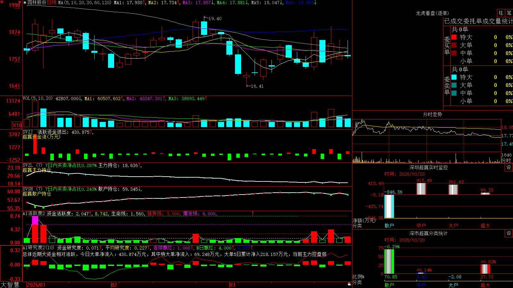
Task: Click the red question-mark icon near 1990
Action: point(20,3)
